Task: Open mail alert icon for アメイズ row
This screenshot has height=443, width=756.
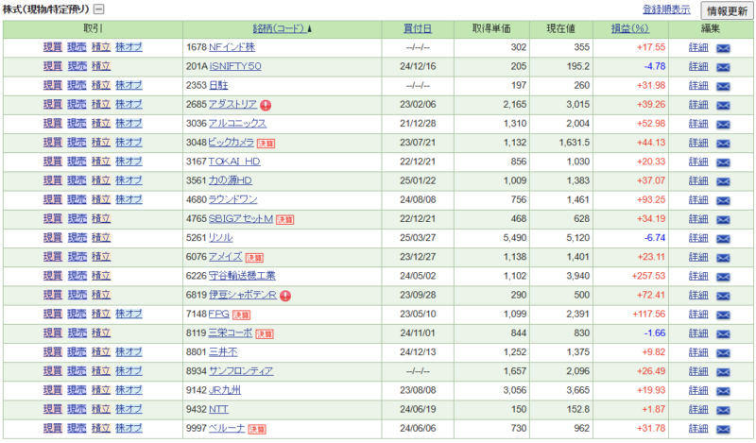Action: [723, 258]
